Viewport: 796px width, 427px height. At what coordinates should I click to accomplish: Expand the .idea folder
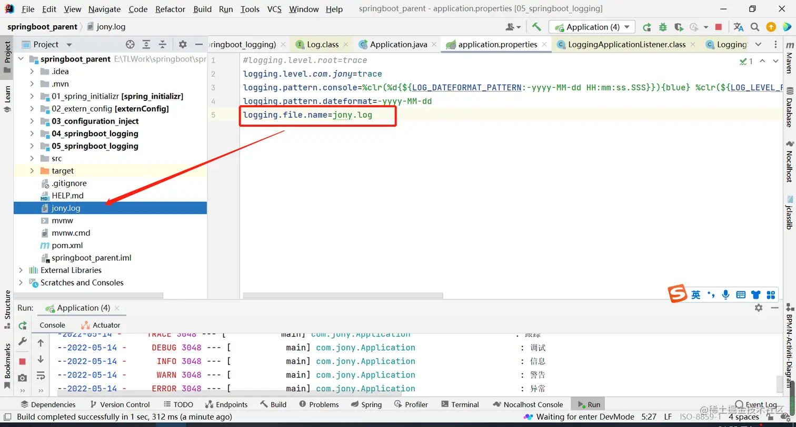32,72
